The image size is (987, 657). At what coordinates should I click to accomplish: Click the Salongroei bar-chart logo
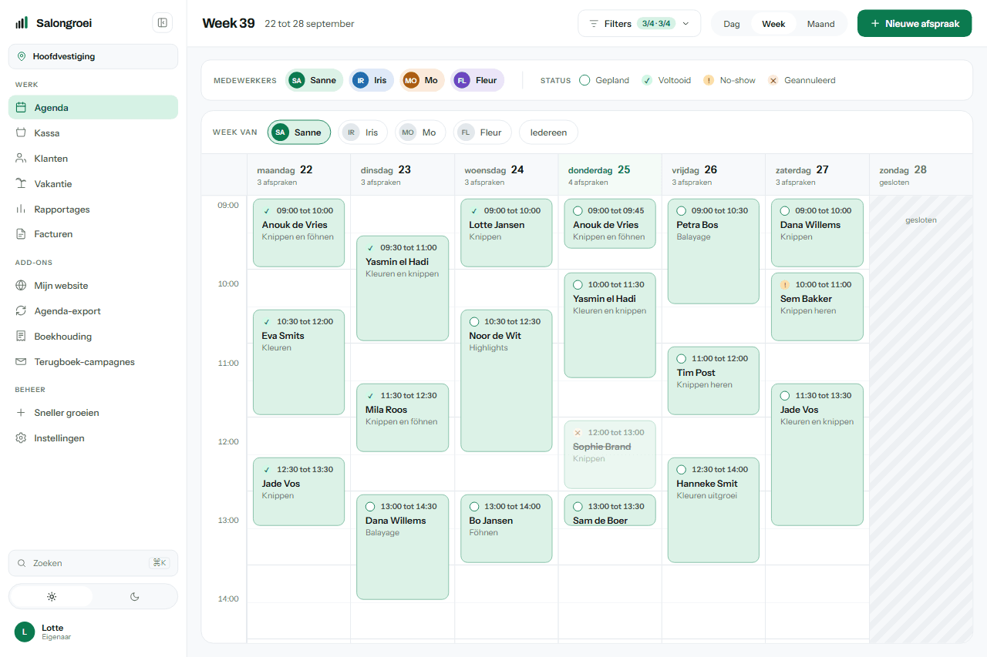coord(22,23)
